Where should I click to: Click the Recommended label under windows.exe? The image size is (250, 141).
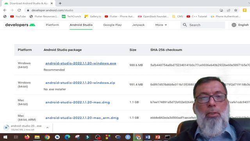[54, 70]
